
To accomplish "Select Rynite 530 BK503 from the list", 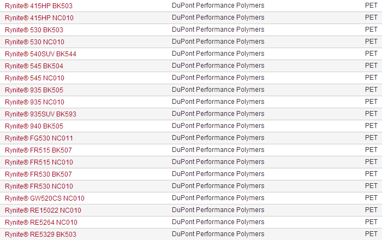I will 34,30.
